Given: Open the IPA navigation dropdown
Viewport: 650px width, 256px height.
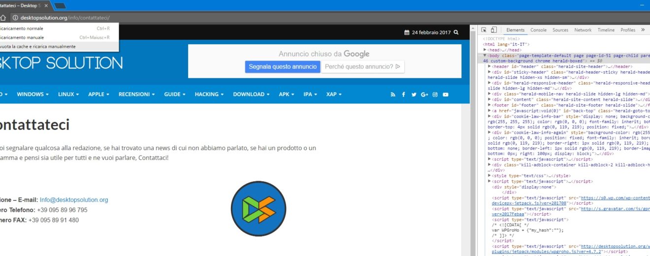Looking at the screenshot, I should (310, 94).
